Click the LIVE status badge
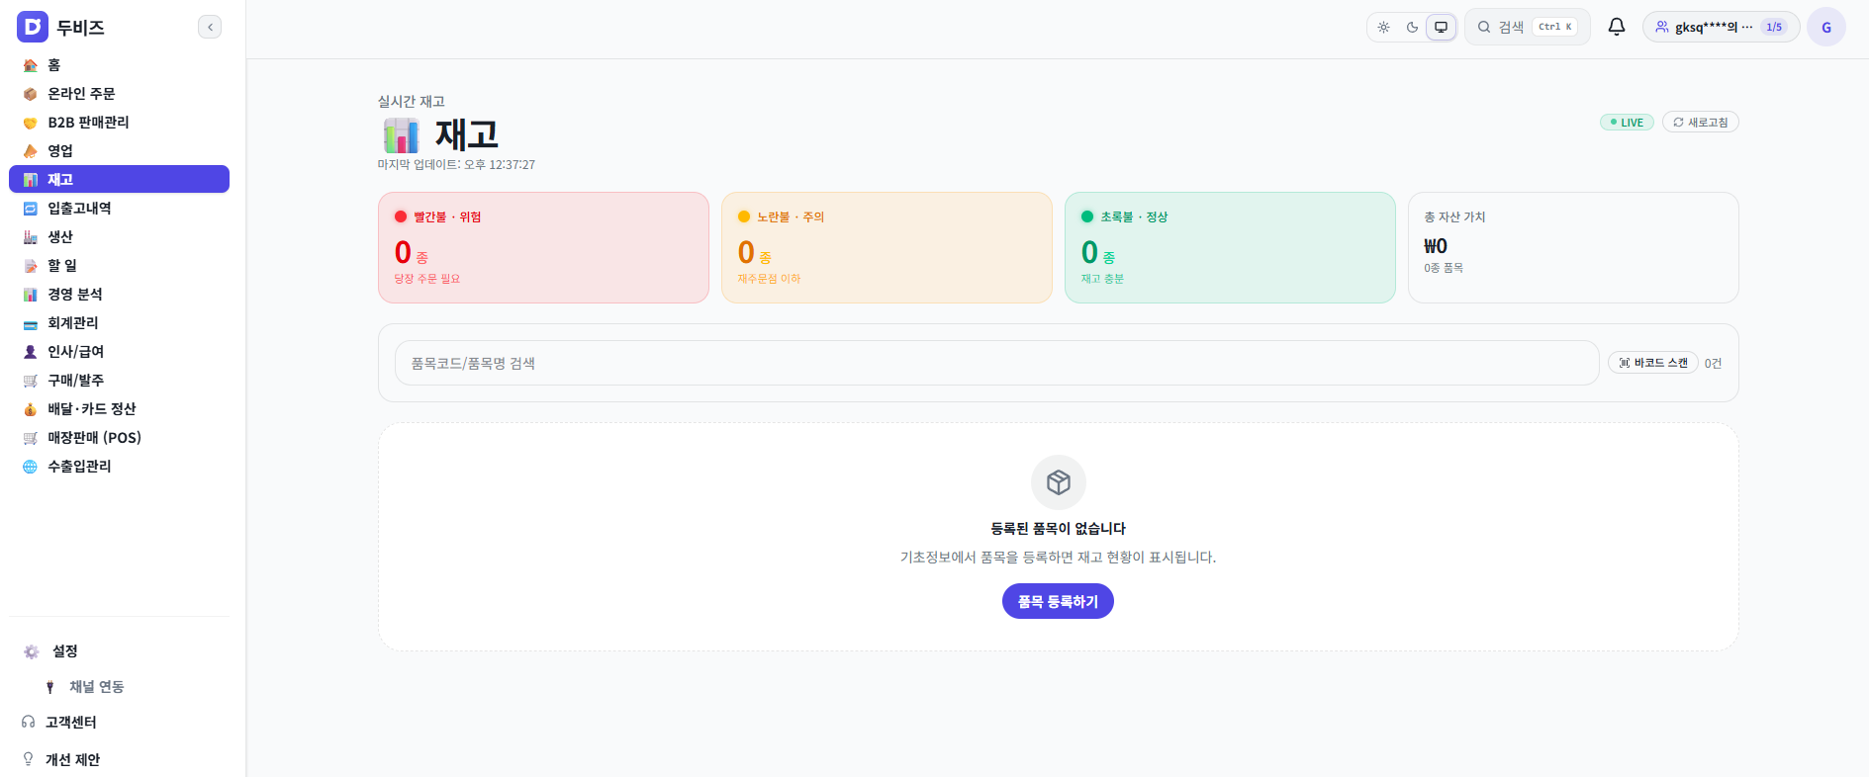 [1627, 123]
